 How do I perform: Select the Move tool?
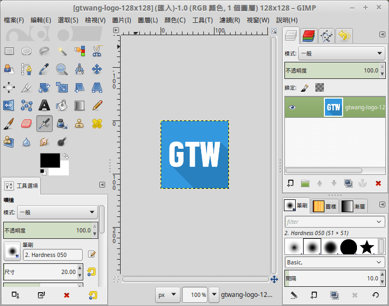tap(97, 69)
